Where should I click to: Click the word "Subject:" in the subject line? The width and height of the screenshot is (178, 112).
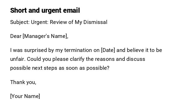tap(20, 22)
